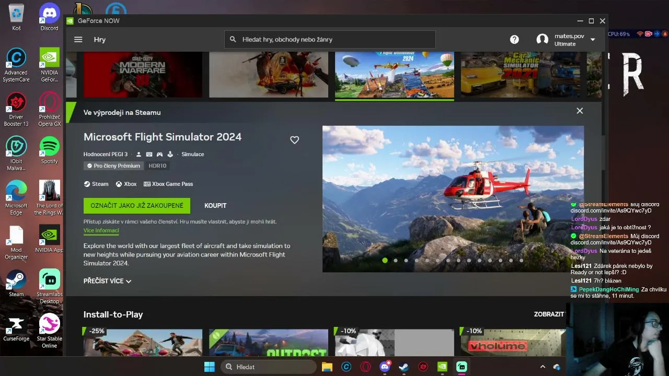
Task: Open the Windows Start menu
Action: [x=210, y=367]
